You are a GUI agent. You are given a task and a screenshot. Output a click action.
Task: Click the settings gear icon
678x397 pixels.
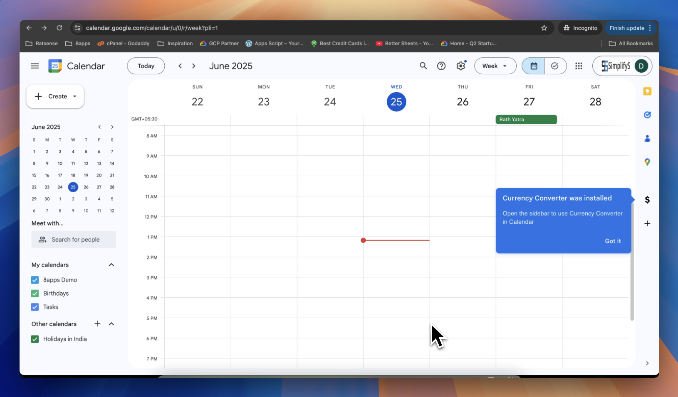point(460,66)
